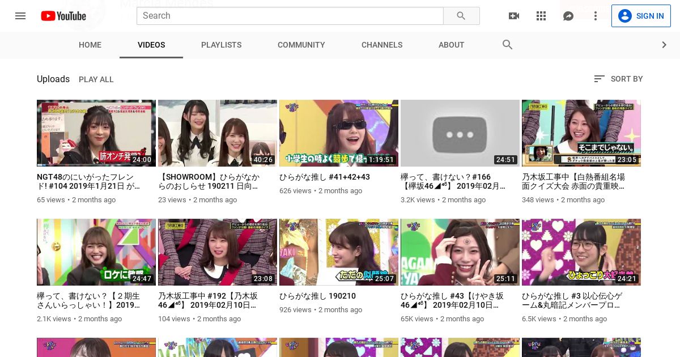680x357 pixels.
Task: Open the hamburger guide menu
Action: [x=20, y=16]
